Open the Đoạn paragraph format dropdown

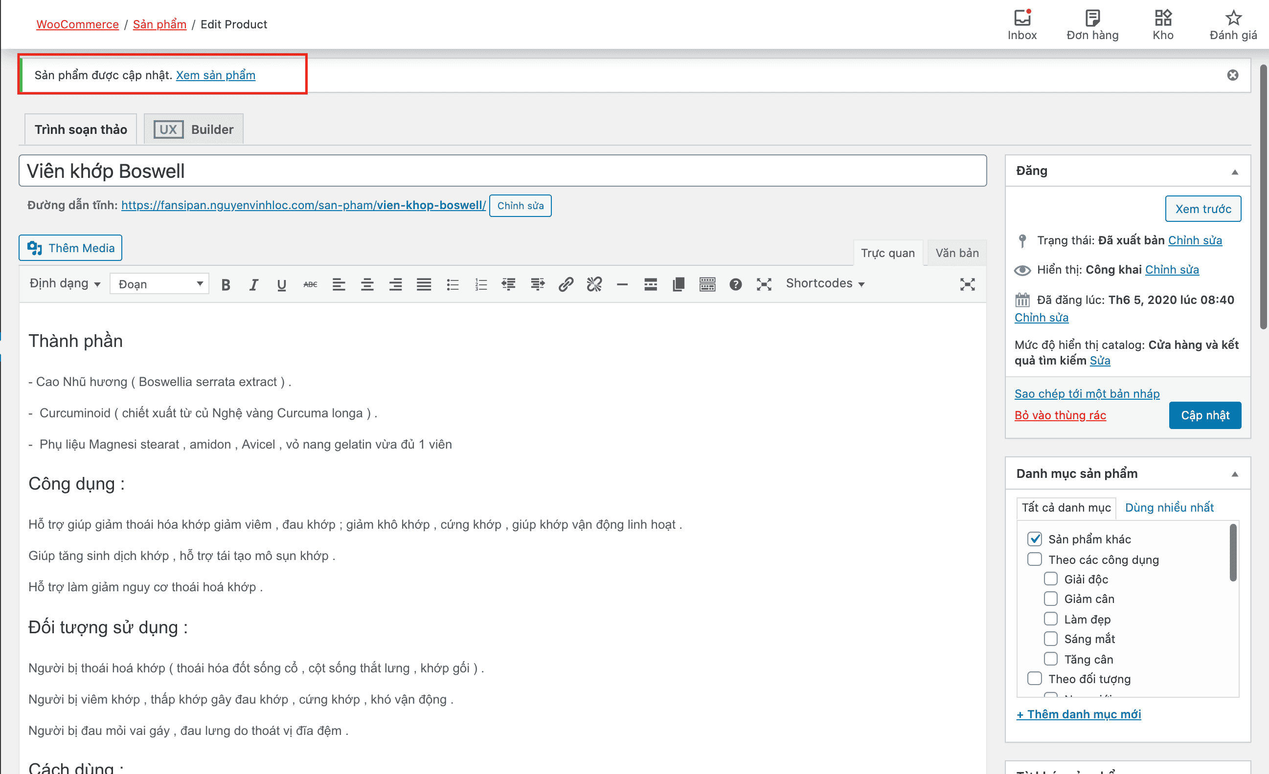click(x=159, y=284)
